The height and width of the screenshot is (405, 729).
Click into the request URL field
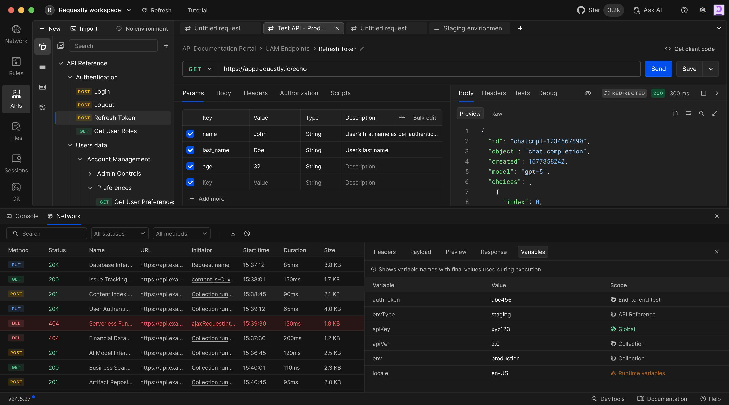[x=429, y=69]
